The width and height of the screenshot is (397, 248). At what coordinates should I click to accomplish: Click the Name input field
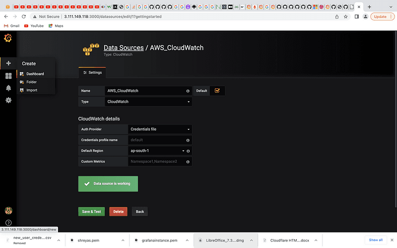tap(148, 91)
